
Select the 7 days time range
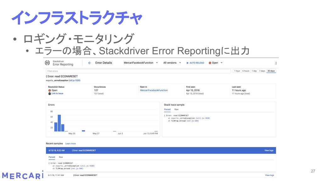pyautogui.click(x=262, y=71)
